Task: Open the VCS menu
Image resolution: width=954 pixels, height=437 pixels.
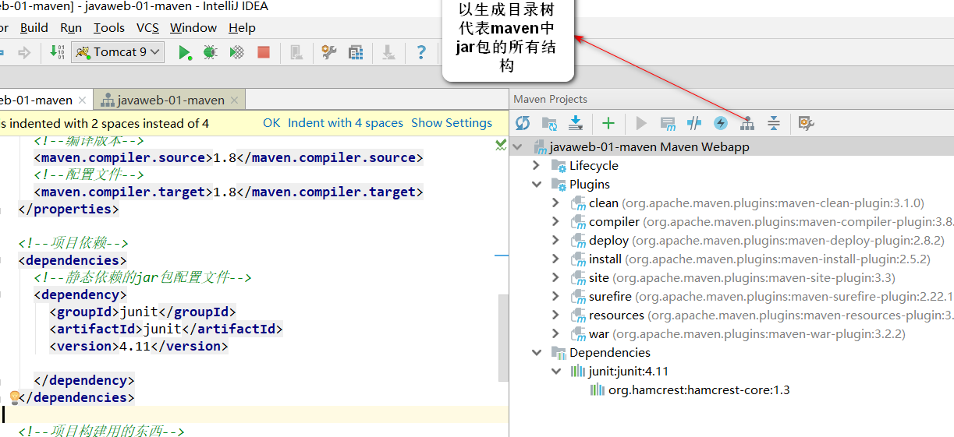Action: [147, 27]
